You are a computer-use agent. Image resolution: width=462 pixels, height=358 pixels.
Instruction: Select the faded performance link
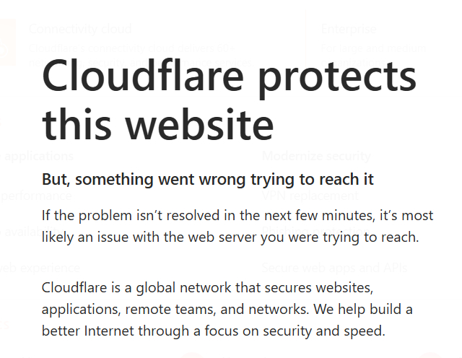(x=36, y=196)
